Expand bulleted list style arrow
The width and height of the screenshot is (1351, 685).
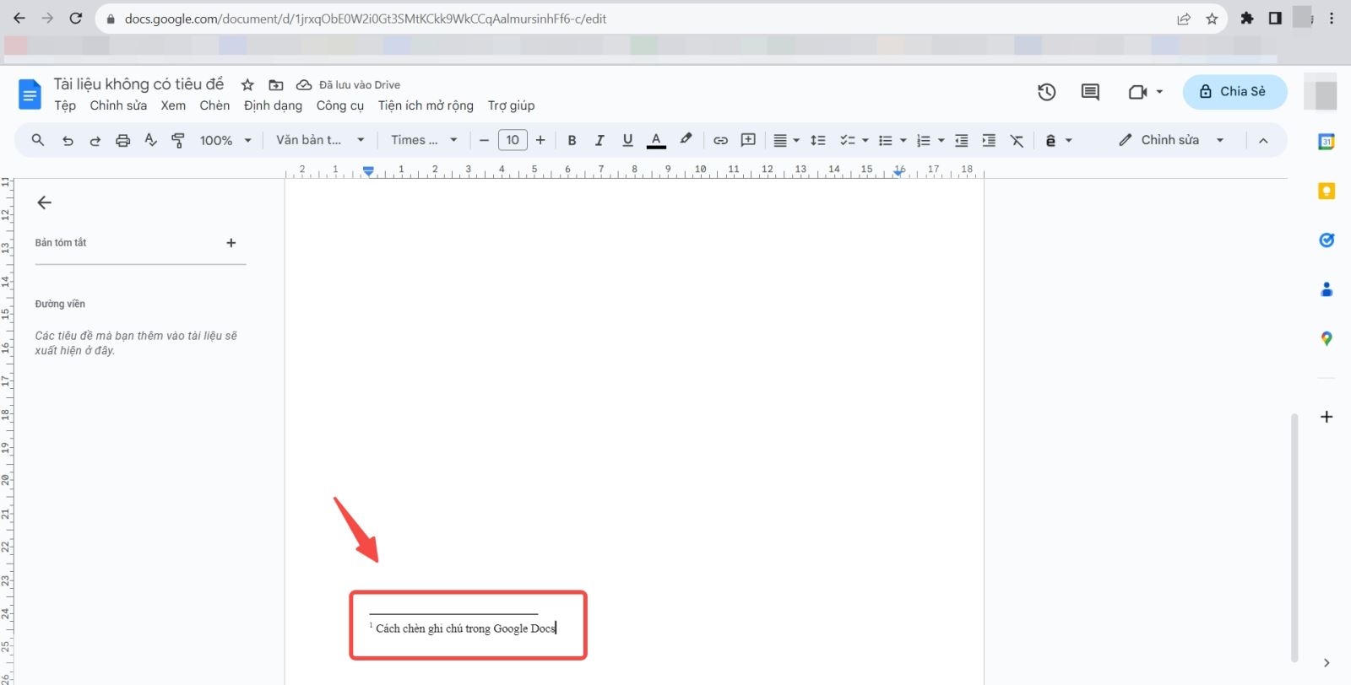coord(903,140)
